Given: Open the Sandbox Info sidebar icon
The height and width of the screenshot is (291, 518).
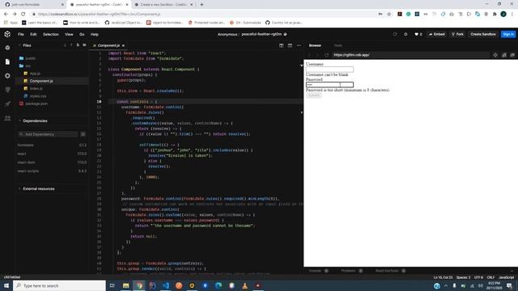Looking at the screenshot, I should tap(7, 48).
